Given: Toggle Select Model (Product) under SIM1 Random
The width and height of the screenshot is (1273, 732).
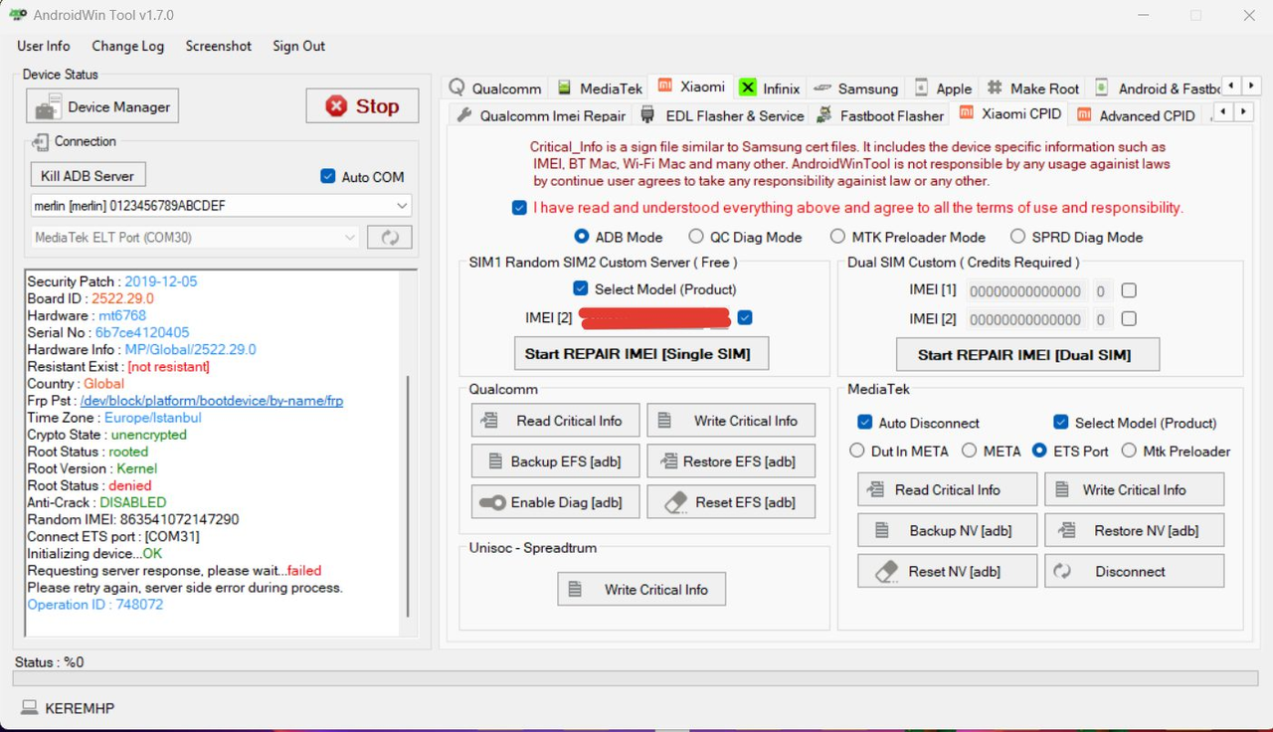Looking at the screenshot, I should tap(581, 288).
